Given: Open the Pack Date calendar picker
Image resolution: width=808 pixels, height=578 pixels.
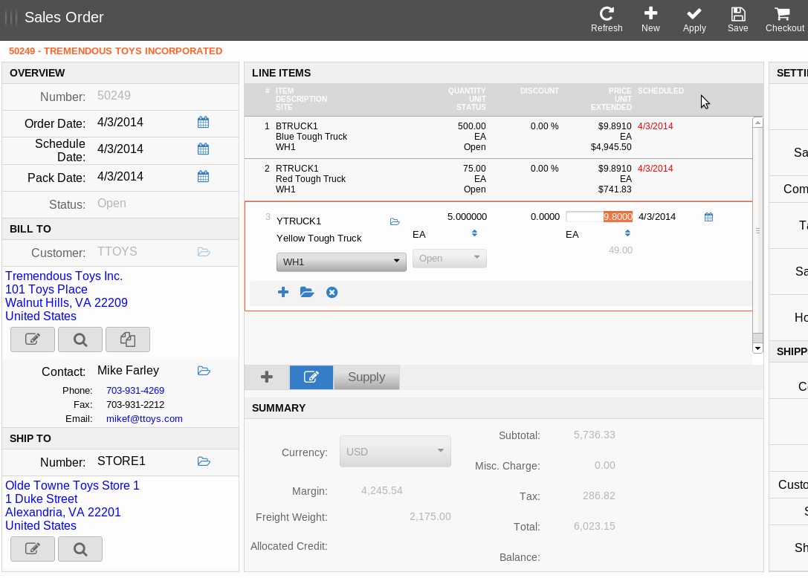Looking at the screenshot, I should point(203,177).
